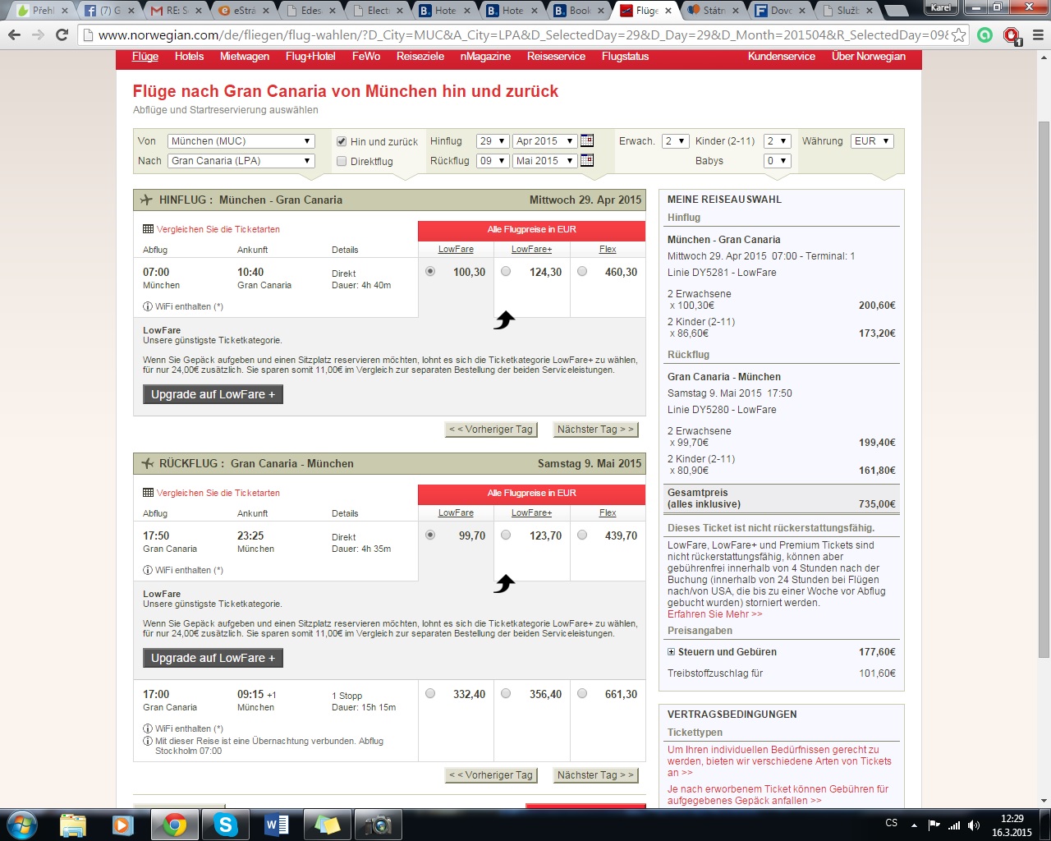This screenshot has width=1051, height=841.
Task: Click the browser address bar URL
Action: click(x=522, y=35)
